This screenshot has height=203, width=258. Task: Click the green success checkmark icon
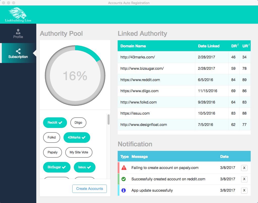(124, 179)
